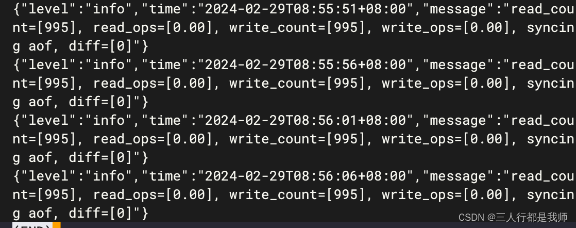576x228 pixels.
Task: Click the CSDN @三人行都是我师 watermark
Action: pos(513,217)
